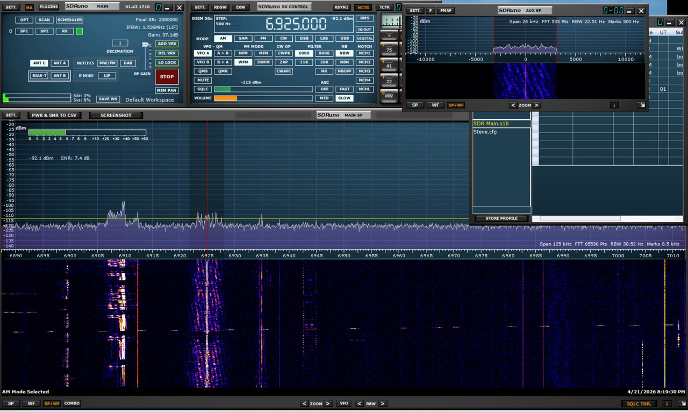The width and height of the screenshot is (688, 412).
Task: Increase RBW using the '>' arrow
Action: click(x=383, y=403)
